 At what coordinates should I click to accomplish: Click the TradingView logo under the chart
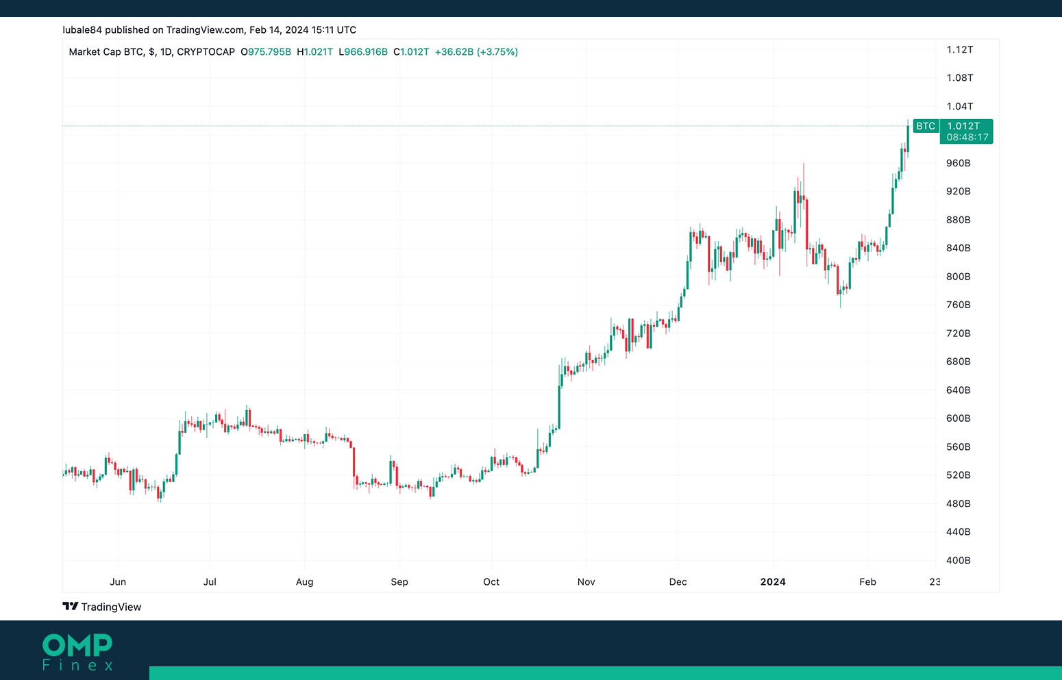coord(101,607)
